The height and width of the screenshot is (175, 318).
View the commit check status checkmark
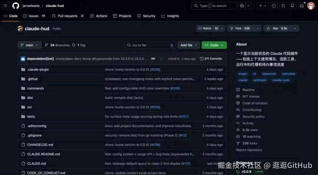tap(161, 59)
